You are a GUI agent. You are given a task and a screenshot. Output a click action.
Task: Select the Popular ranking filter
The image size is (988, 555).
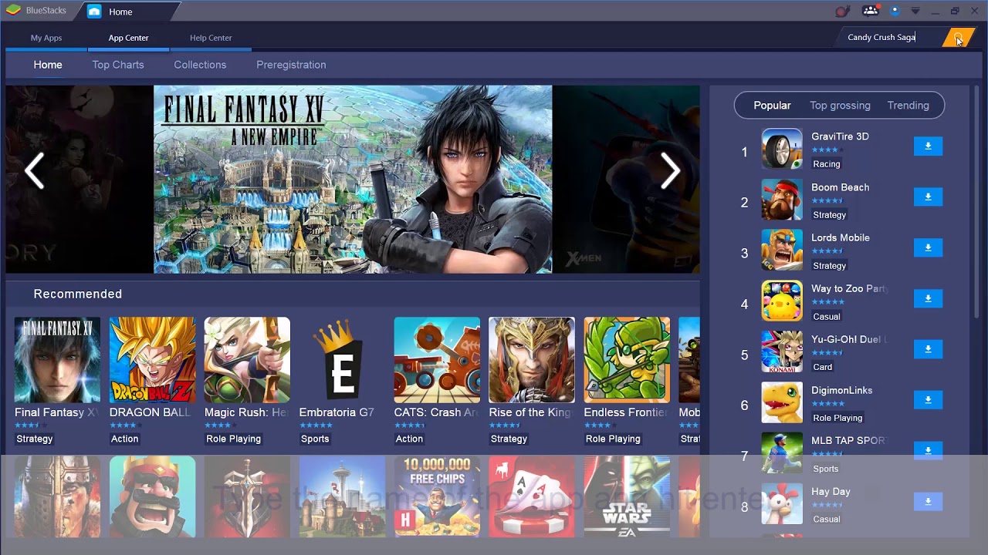(x=772, y=106)
